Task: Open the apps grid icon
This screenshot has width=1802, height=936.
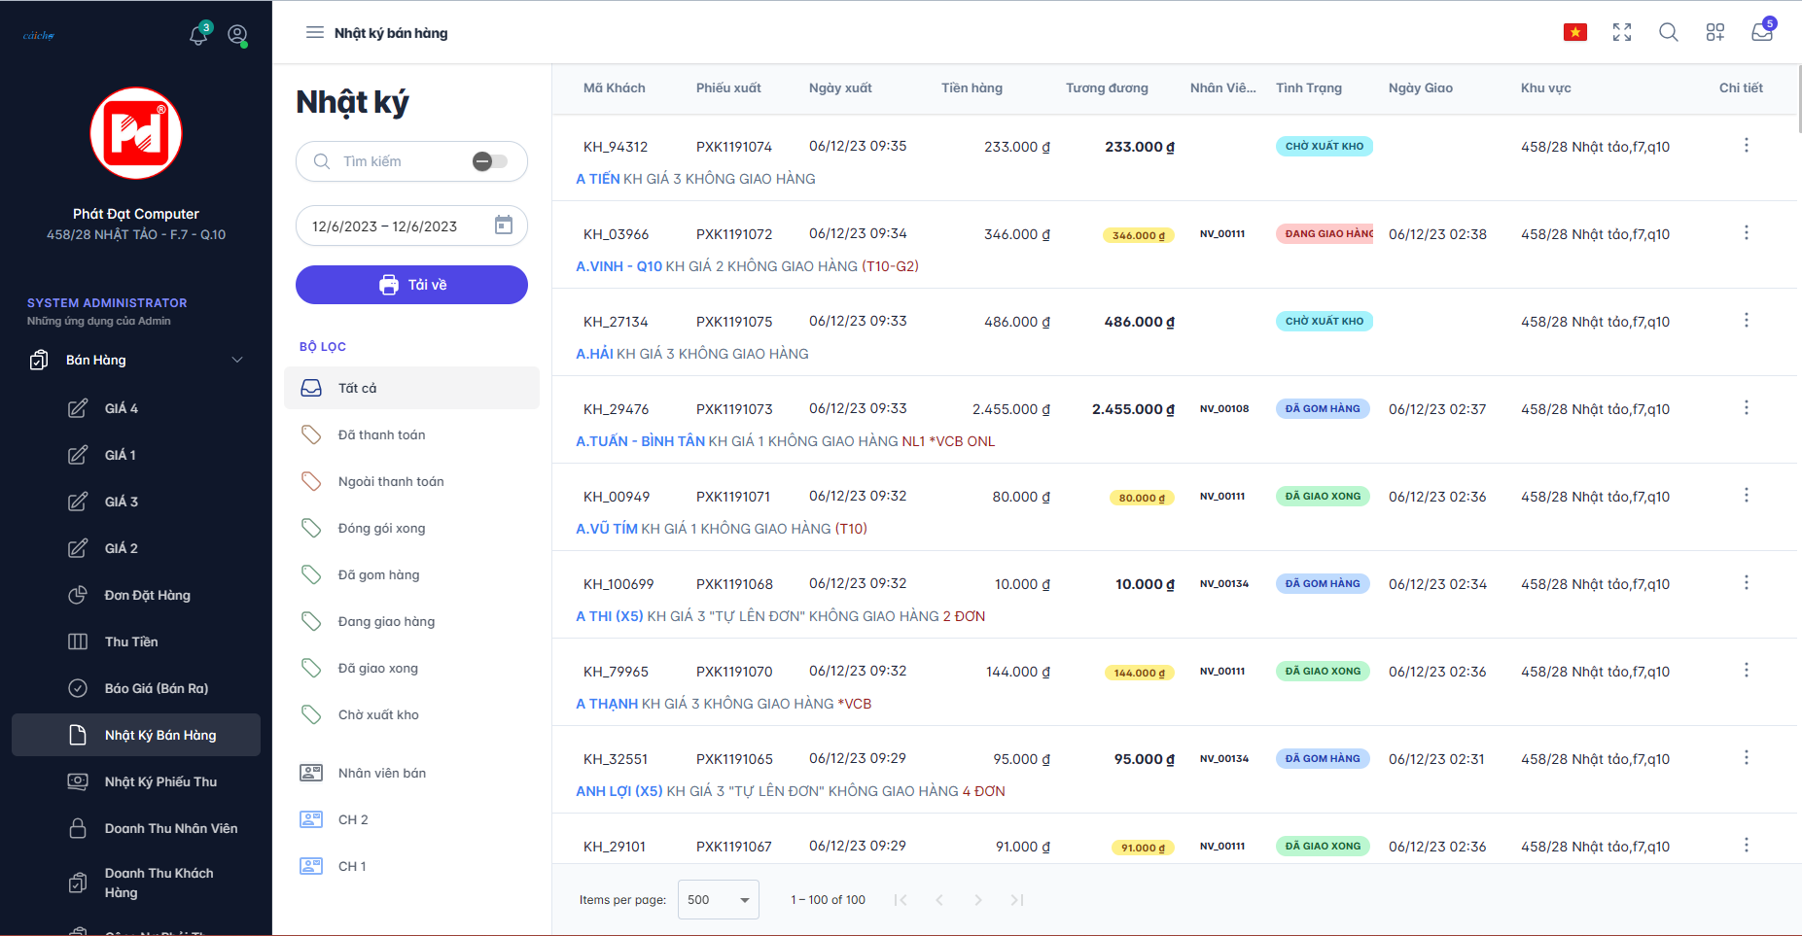Action: click(x=1714, y=33)
